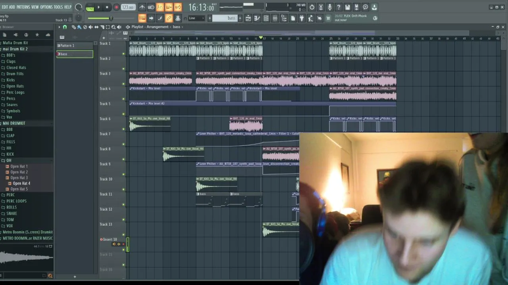Mute Track 3 using its green dot
Viewport: 508px width, 285px height.
click(x=123, y=84)
